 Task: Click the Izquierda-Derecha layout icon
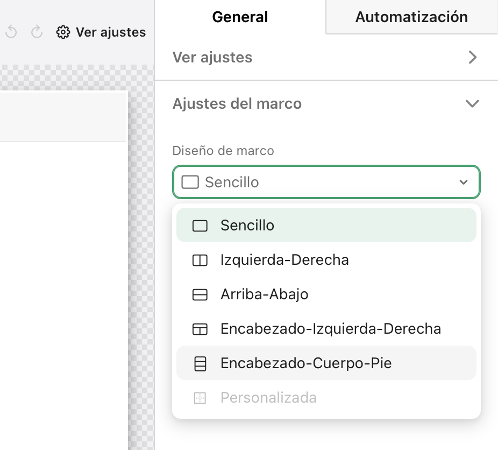point(200,260)
